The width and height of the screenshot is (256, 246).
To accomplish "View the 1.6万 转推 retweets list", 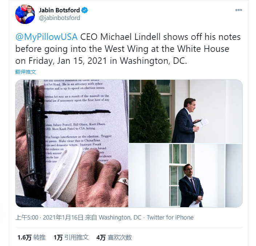I will (x=32, y=237).
